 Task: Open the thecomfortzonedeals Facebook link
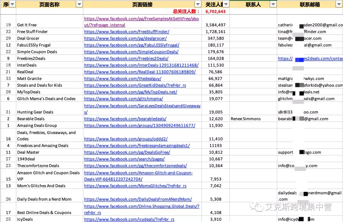point(135,166)
